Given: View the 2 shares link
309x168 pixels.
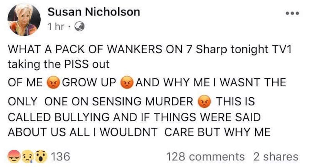Looking at the screenshot, I should pyautogui.click(x=276, y=157).
